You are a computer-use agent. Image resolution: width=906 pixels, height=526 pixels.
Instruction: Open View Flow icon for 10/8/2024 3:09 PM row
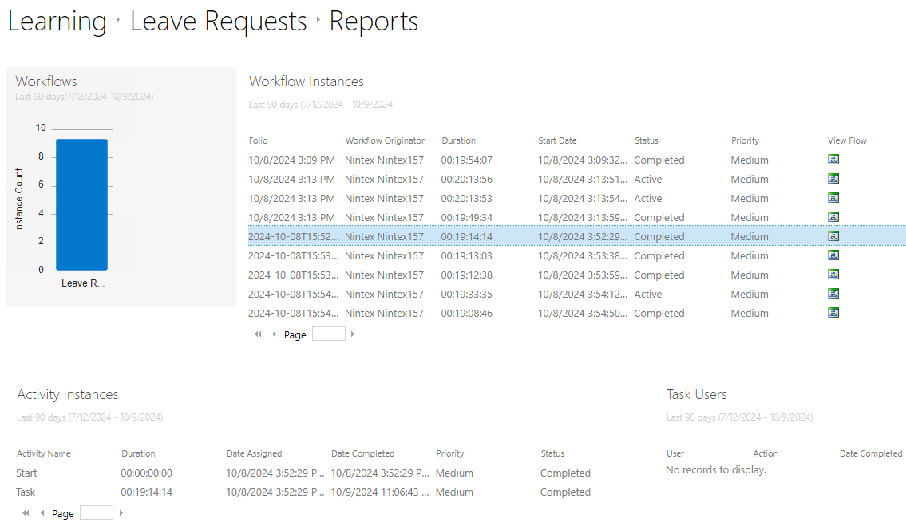point(833,160)
